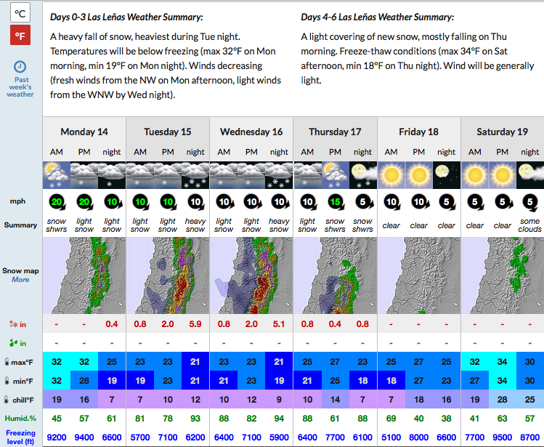The image size is (544, 447).
Task: Click Friday night clear moon icon
Action: [x=447, y=175]
